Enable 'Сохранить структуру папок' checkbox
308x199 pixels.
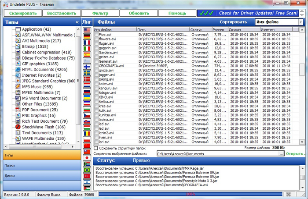coord(95,148)
